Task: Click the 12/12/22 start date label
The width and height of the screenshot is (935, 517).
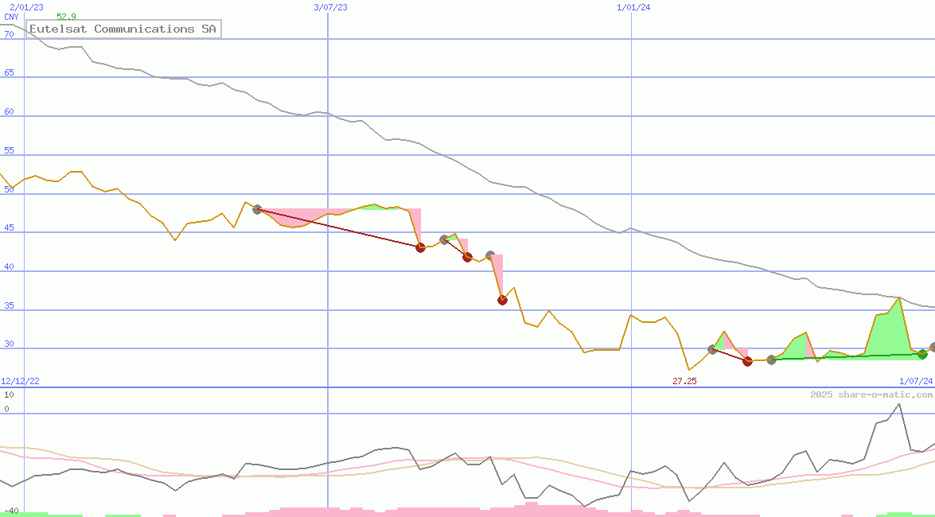Action: [x=20, y=382]
